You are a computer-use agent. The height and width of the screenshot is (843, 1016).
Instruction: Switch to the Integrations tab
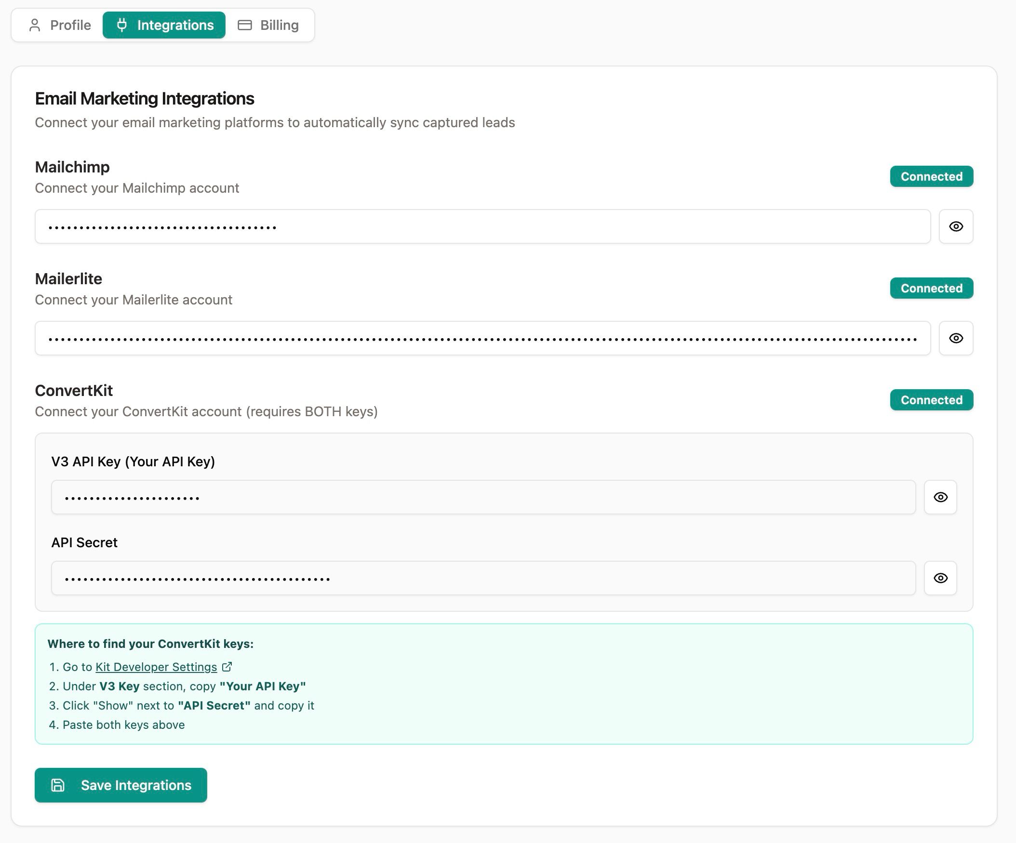164,25
